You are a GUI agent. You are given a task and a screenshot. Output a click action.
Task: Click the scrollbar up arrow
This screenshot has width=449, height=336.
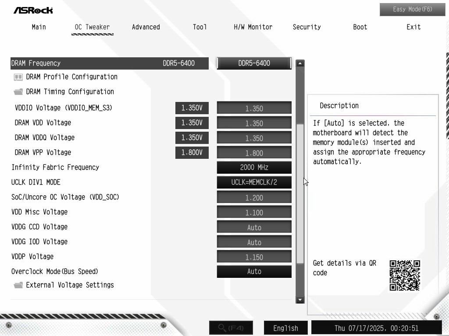tap(300, 63)
